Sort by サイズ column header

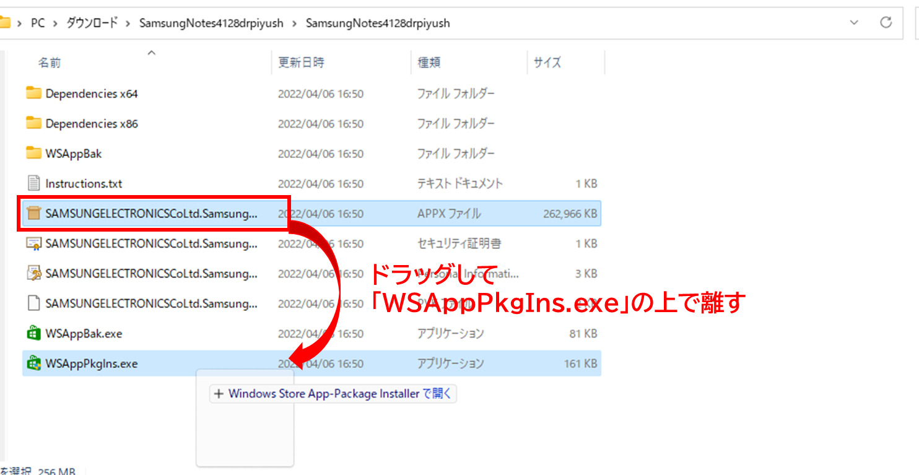tap(547, 63)
